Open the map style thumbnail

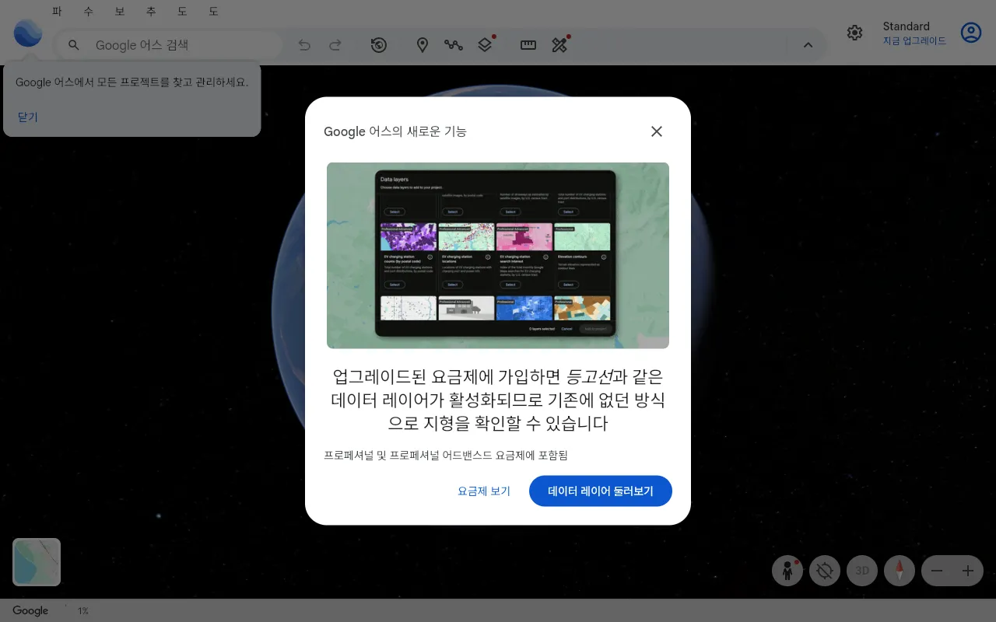[x=37, y=562]
